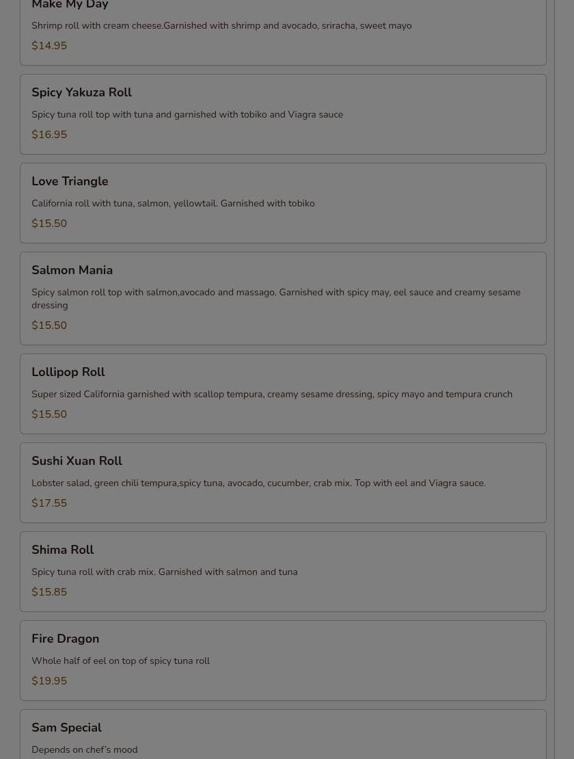This screenshot has width=574, height=759.
Task: Open the Sam Special menu item
Action: [x=66, y=728]
